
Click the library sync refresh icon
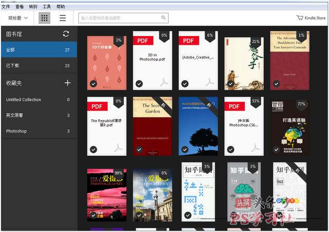[x=66, y=34]
